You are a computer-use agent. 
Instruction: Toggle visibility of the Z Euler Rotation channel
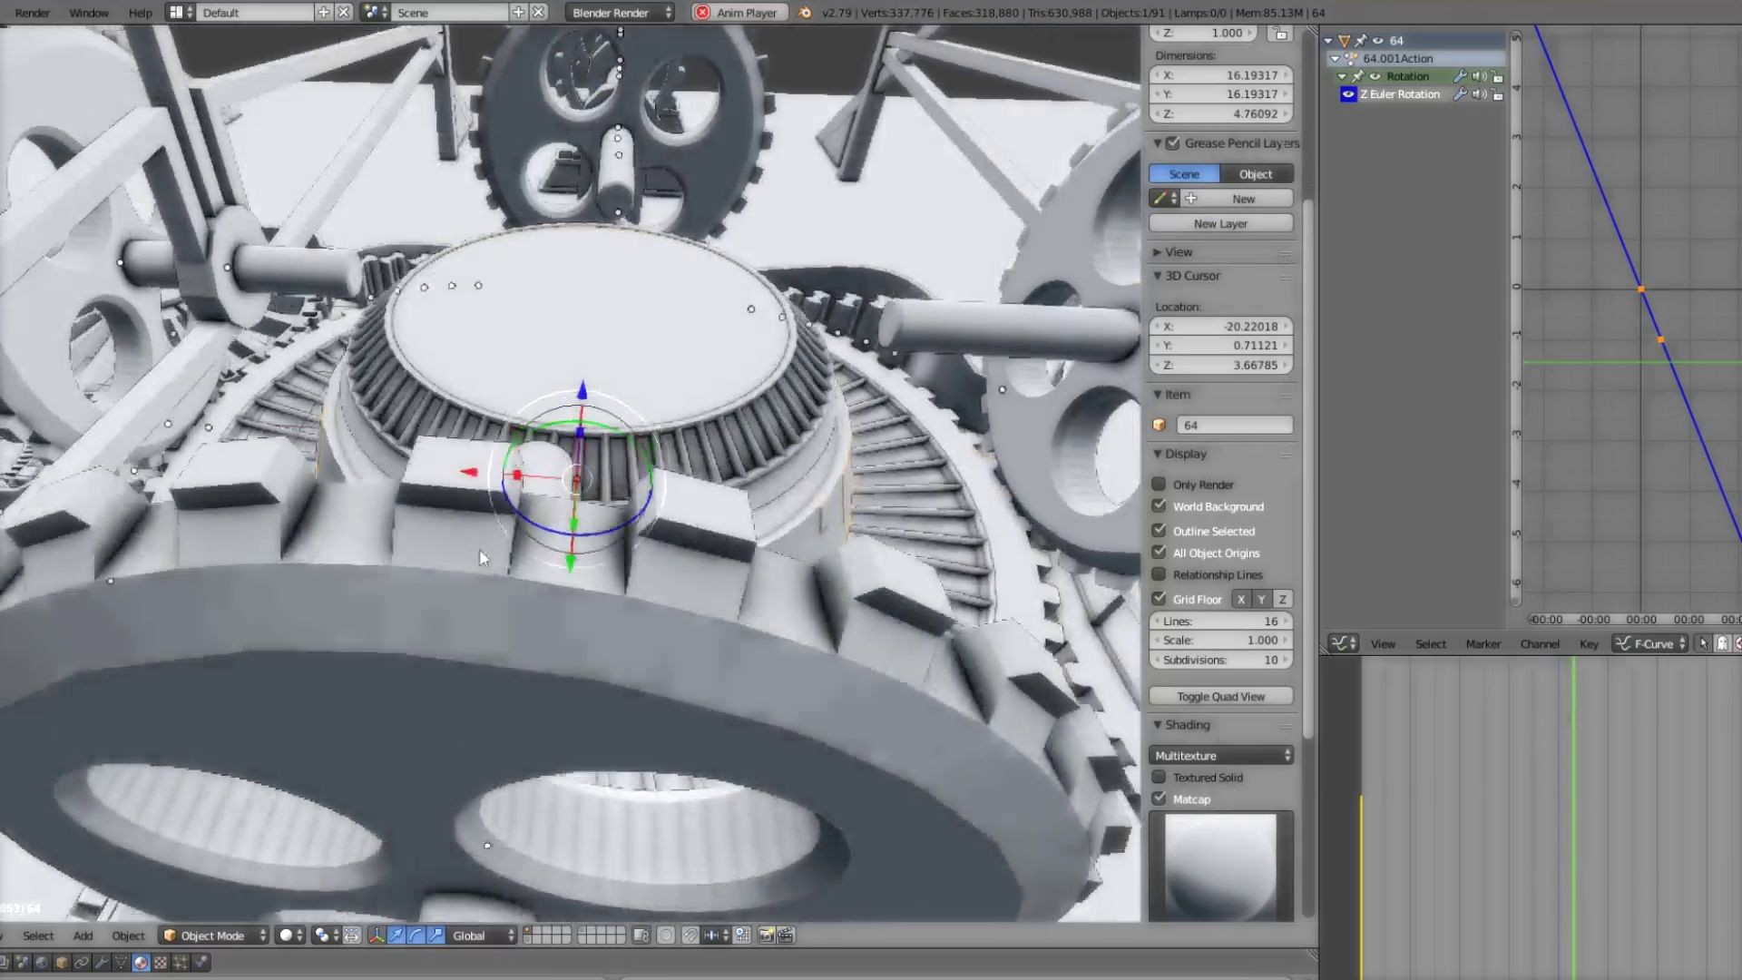click(1348, 93)
